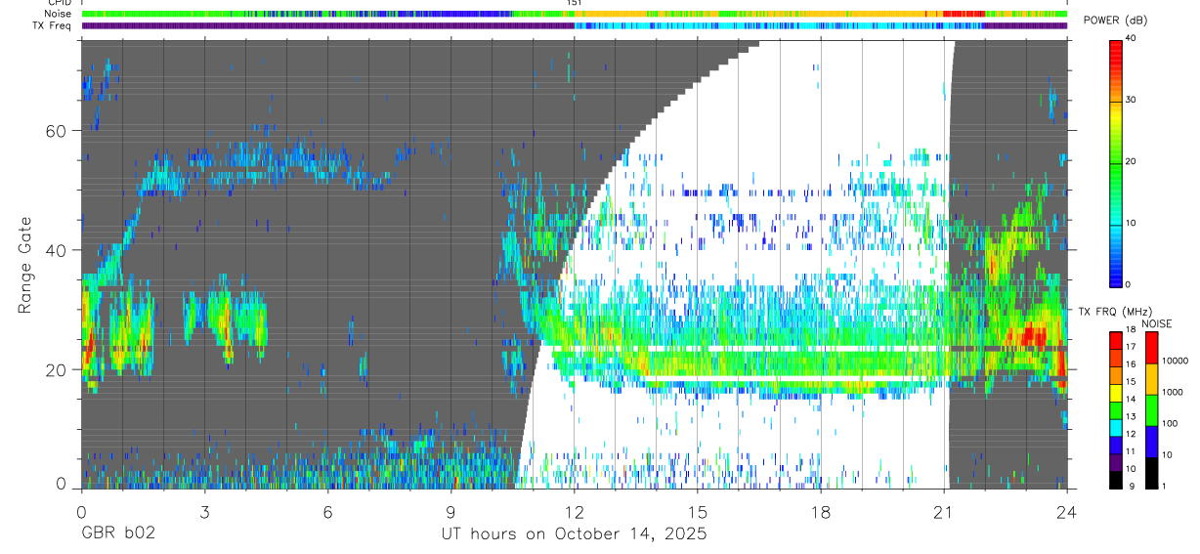Click the yellow 14–15 MHz TX FRQ swatch
The height and width of the screenshot is (554, 1200).
tap(1116, 391)
